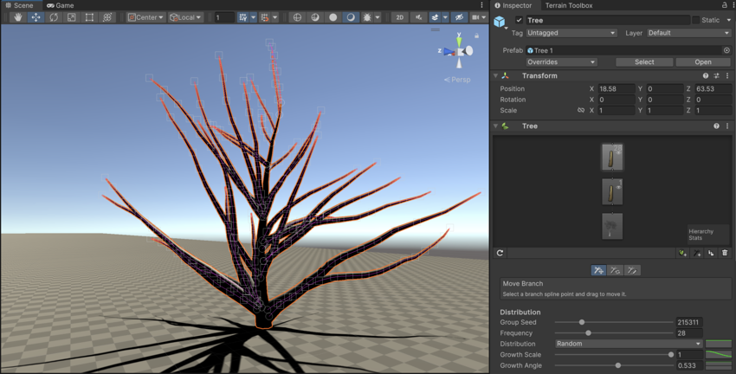
Task: Select the Rect transform tool
Action: click(89, 17)
